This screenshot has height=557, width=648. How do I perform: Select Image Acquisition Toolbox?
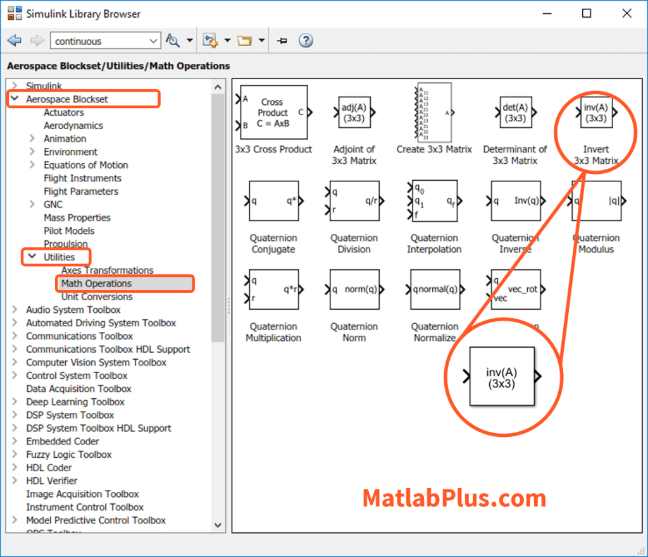tap(83, 494)
